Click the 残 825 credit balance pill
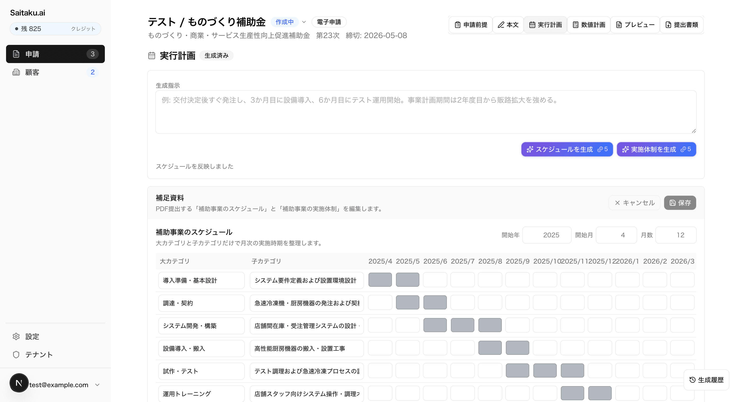 (55, 29)
